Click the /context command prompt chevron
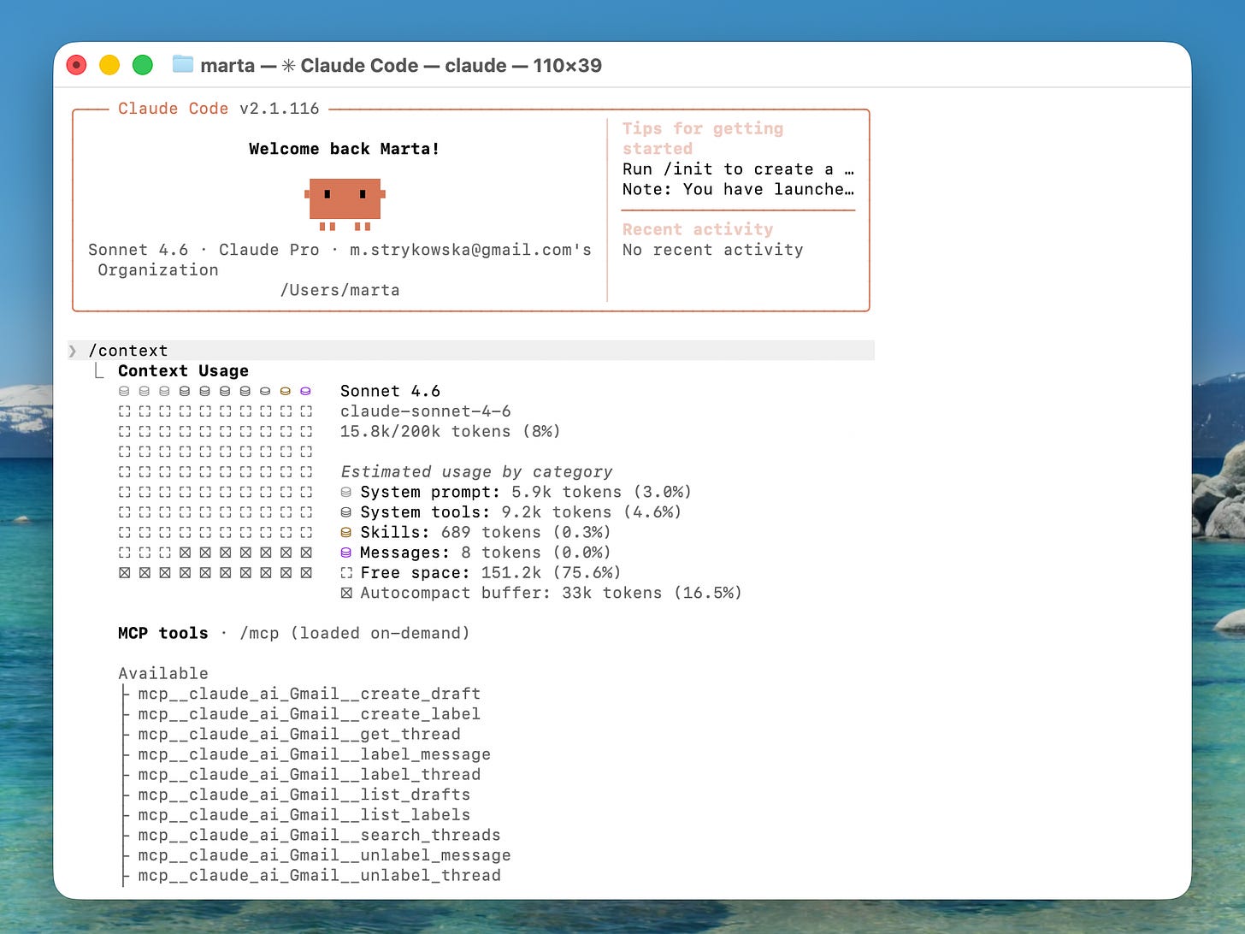 (73, 351)
